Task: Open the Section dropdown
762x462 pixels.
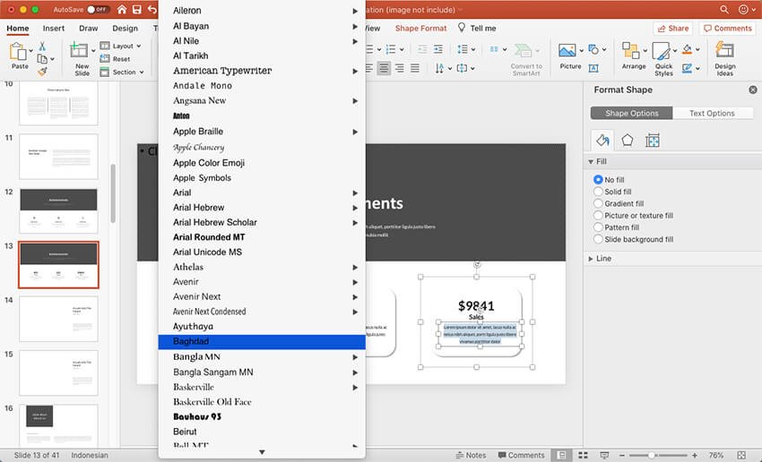Action: pyautogui.click(x=122, y=72)
